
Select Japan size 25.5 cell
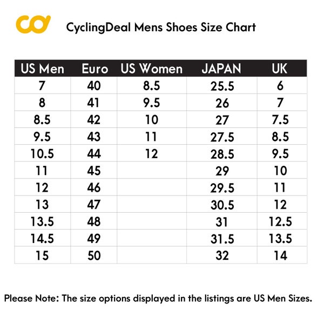click(x=222, y=86)
